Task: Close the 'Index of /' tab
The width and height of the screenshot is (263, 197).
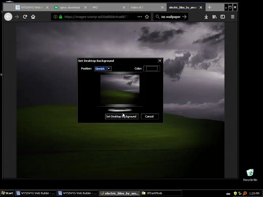Action: pyautogui.click(x=162, y=7)
